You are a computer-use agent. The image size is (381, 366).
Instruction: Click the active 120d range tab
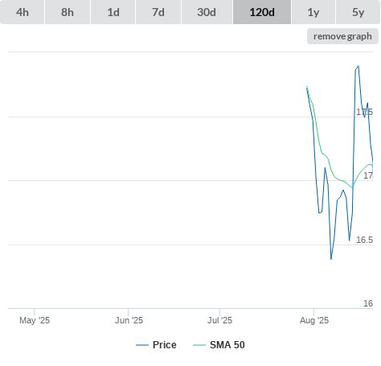pyautogui.click(x=262, y=12)
